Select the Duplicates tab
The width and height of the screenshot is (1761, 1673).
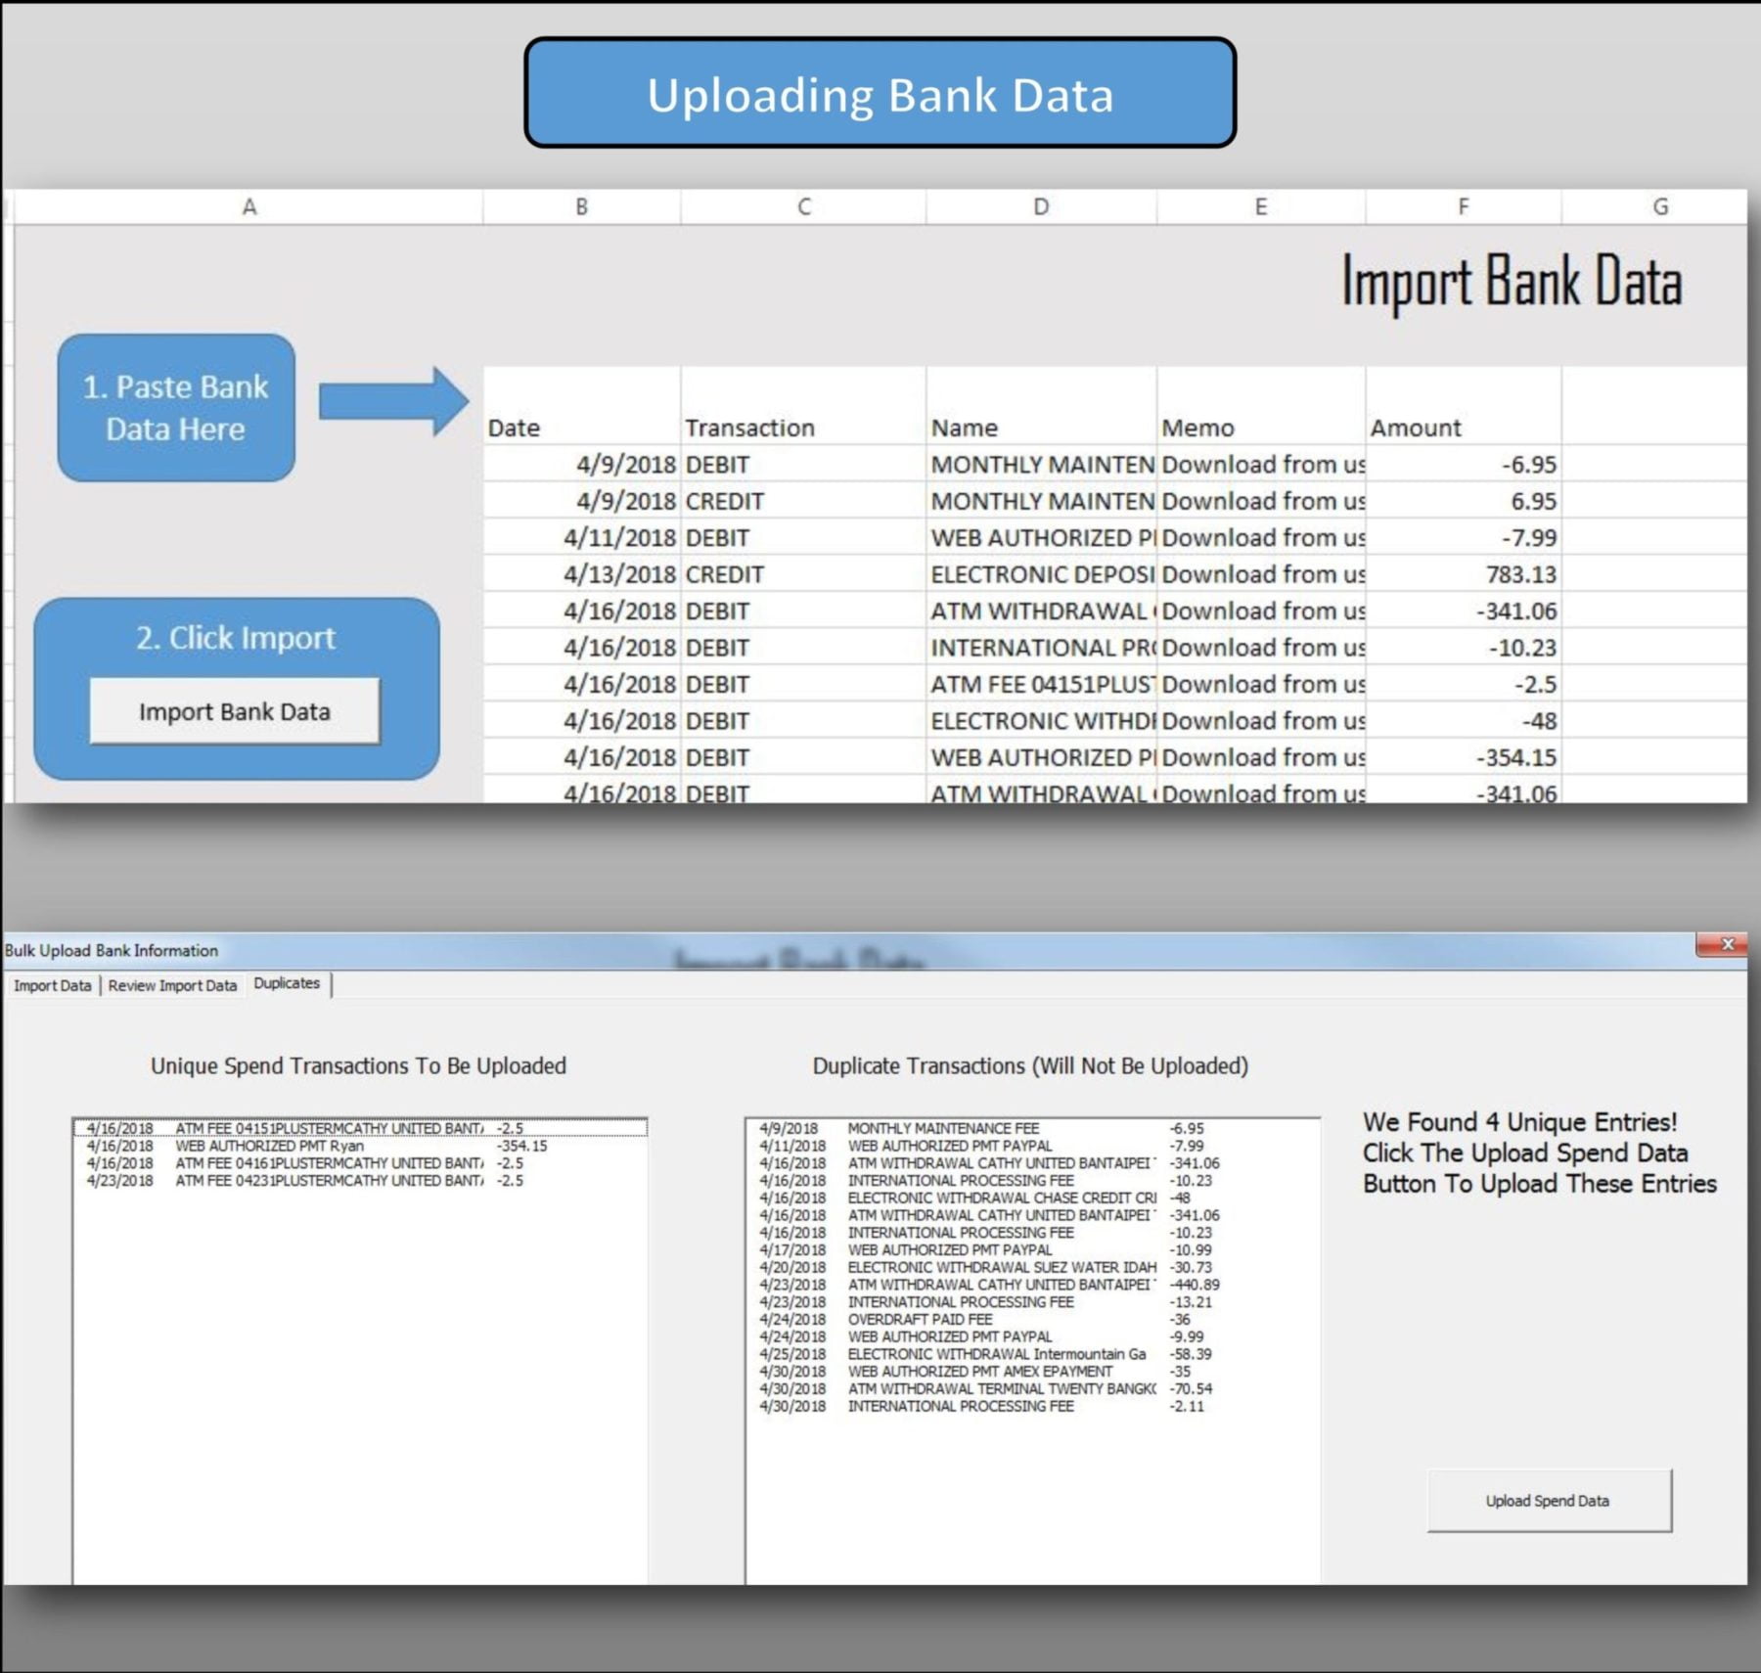pos(287,983)
